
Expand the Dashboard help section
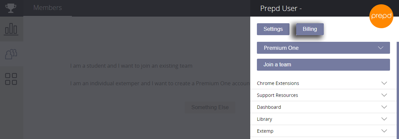pyautogui.click(x=323, y=107)
